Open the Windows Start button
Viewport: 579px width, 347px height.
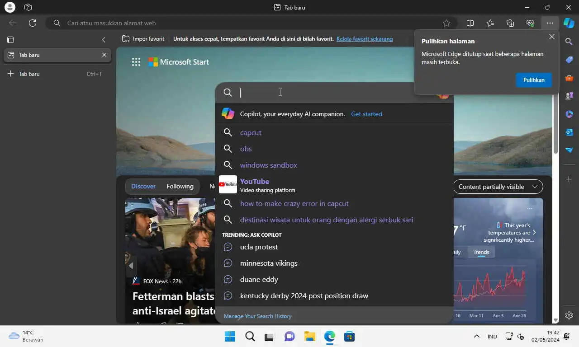click(230, 336)
